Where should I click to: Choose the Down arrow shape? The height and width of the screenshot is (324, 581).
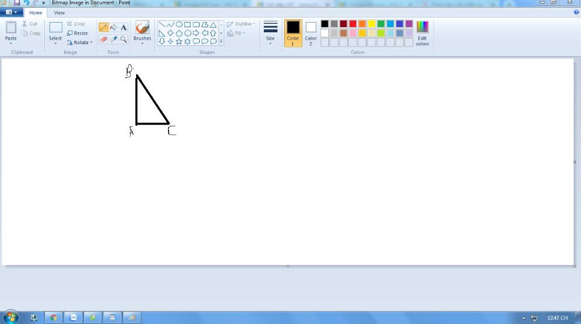coord(162,41)
